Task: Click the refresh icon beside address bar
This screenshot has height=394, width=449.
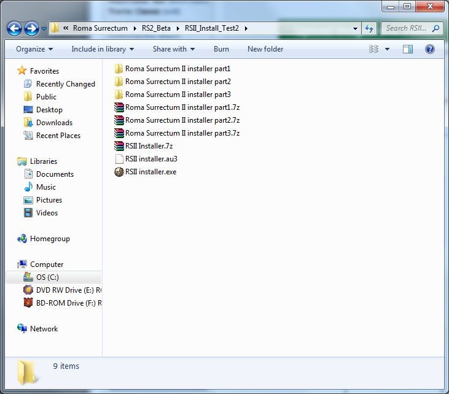Action: click(x=369, y=28)
